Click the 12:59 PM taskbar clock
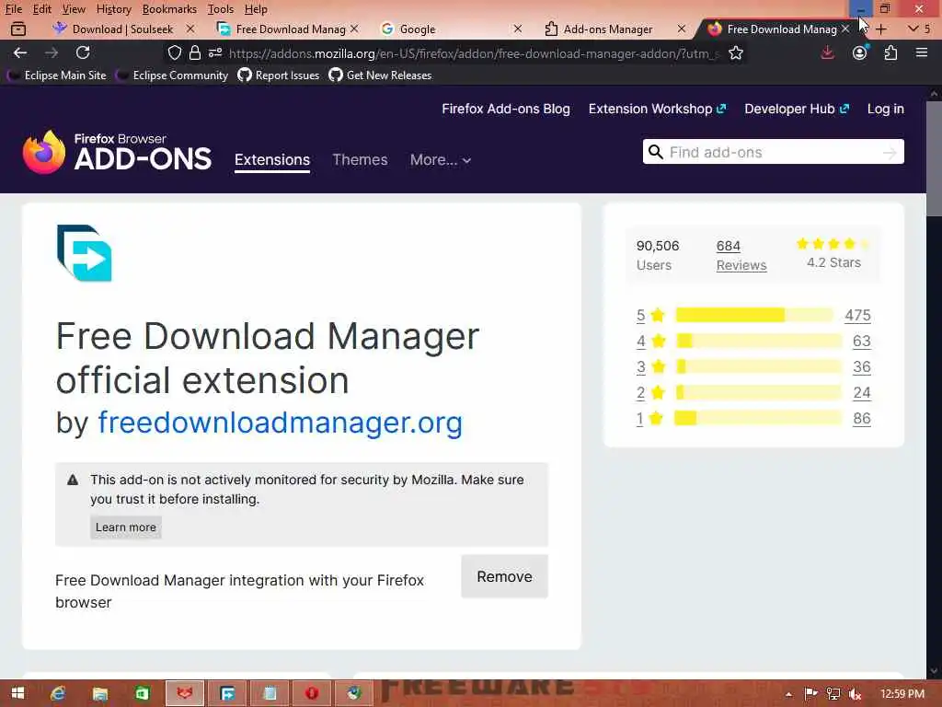 click(902, 694)
